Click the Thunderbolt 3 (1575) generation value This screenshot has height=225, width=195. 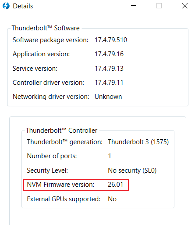(x=138, y=142)
